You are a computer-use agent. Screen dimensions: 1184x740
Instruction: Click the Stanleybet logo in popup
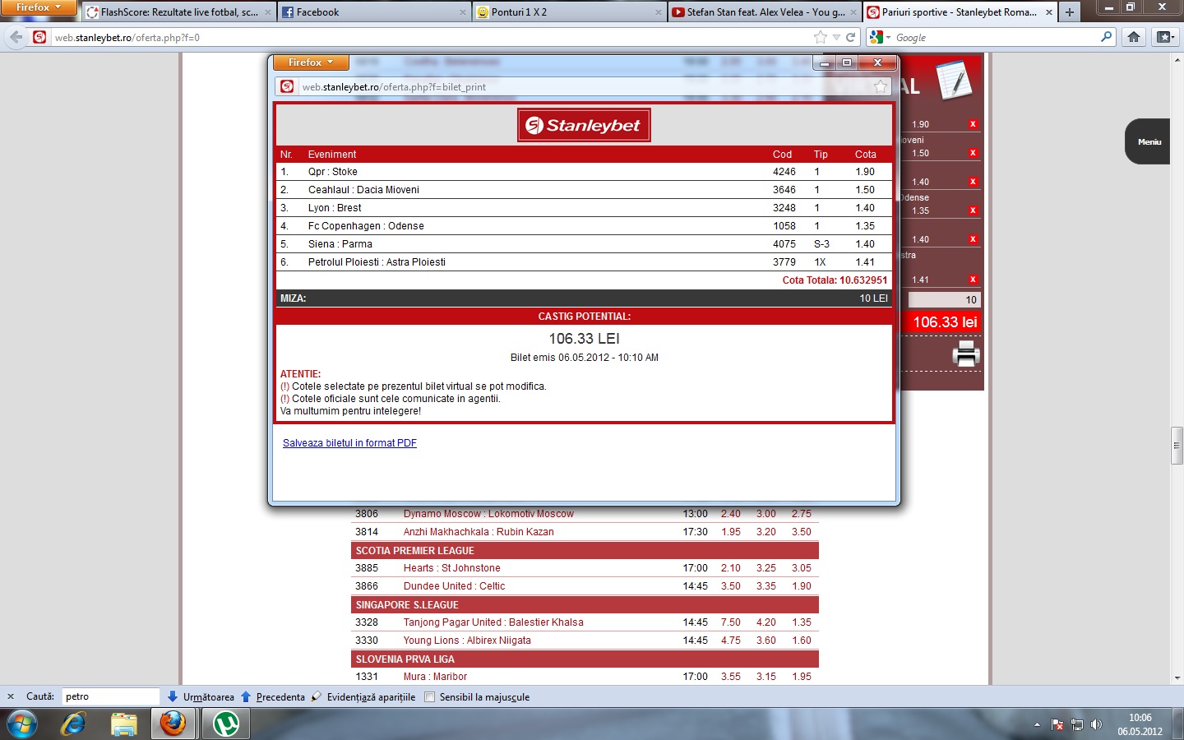click(x=584, y=125)
